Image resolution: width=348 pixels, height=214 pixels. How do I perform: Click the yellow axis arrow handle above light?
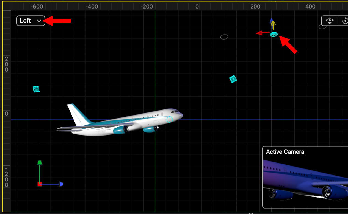[x=273, y=26]
